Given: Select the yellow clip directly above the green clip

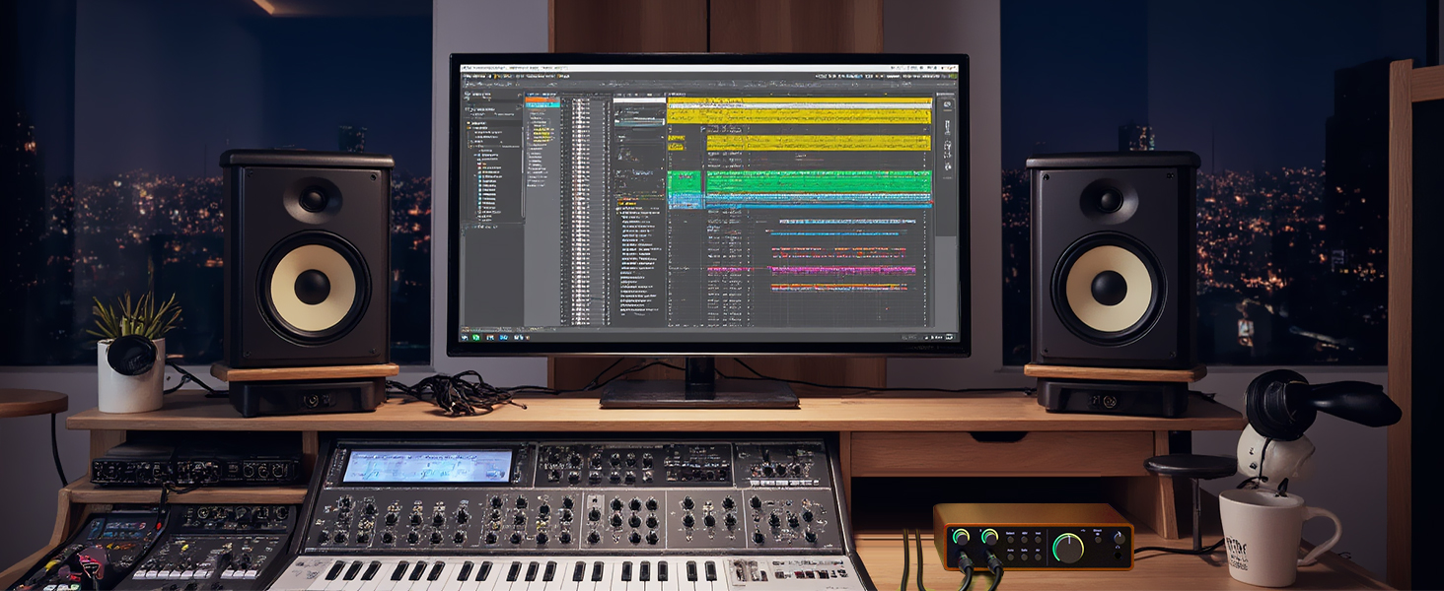Looking at the screenshot, I should (x=819, y=143).
